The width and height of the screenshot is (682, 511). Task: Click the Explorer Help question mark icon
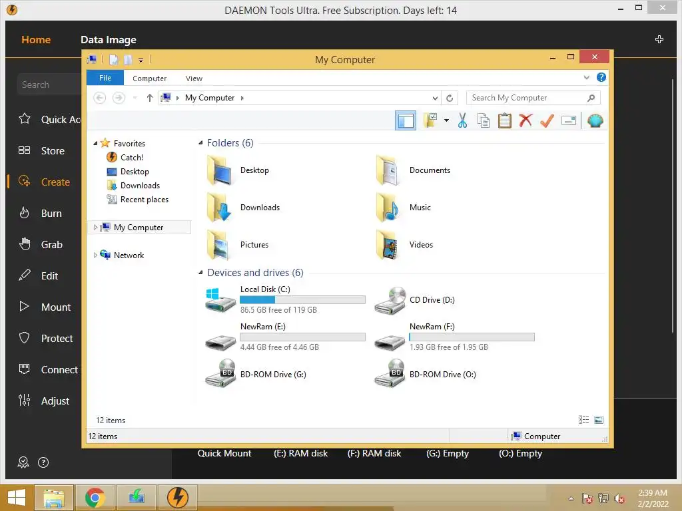point(601,77)
